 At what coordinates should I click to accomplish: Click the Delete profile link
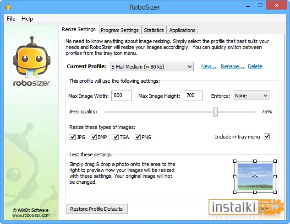pyautogui.click(x=255, y=66)
